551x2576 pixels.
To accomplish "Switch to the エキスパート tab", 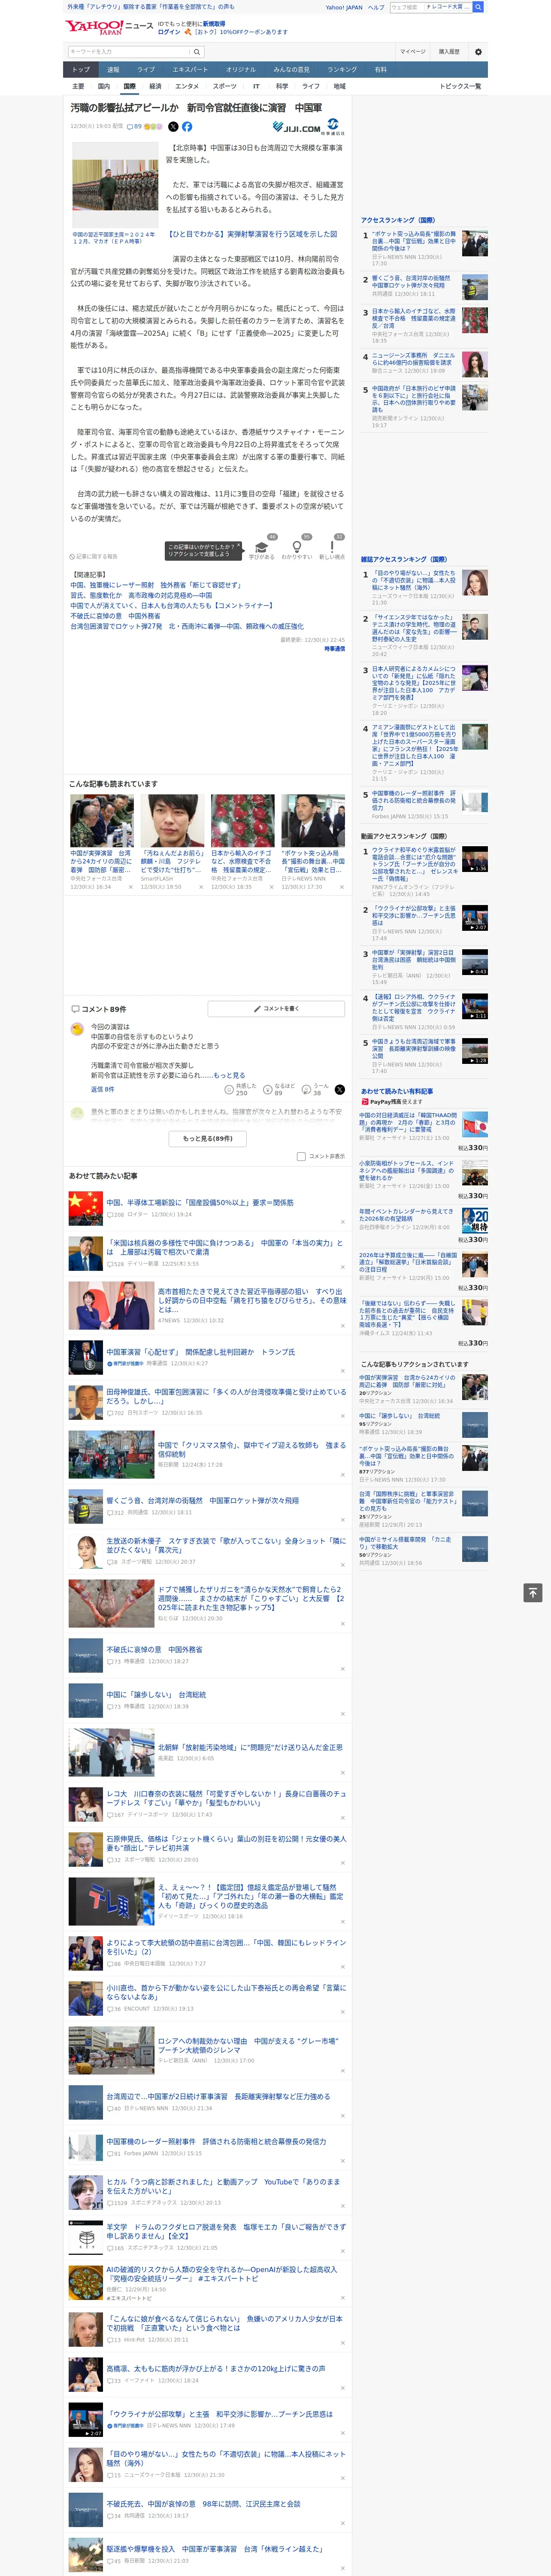I will point(190,70).
